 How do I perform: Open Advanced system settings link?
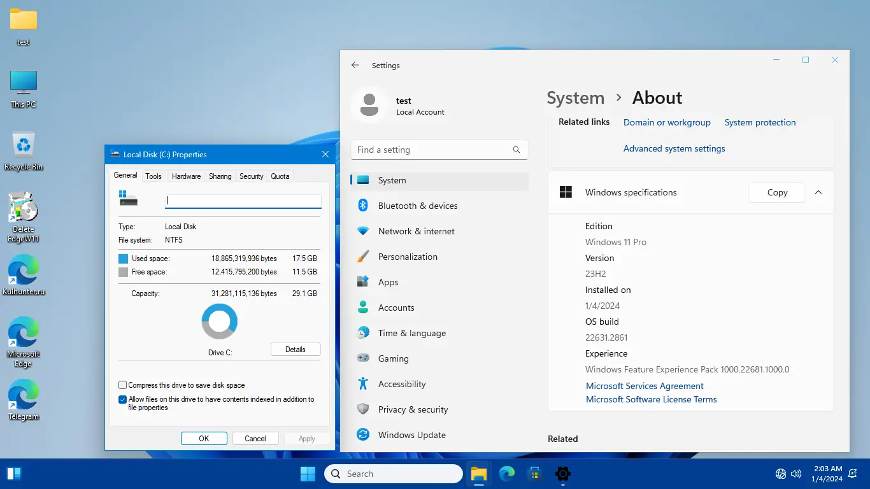(674, 148)
